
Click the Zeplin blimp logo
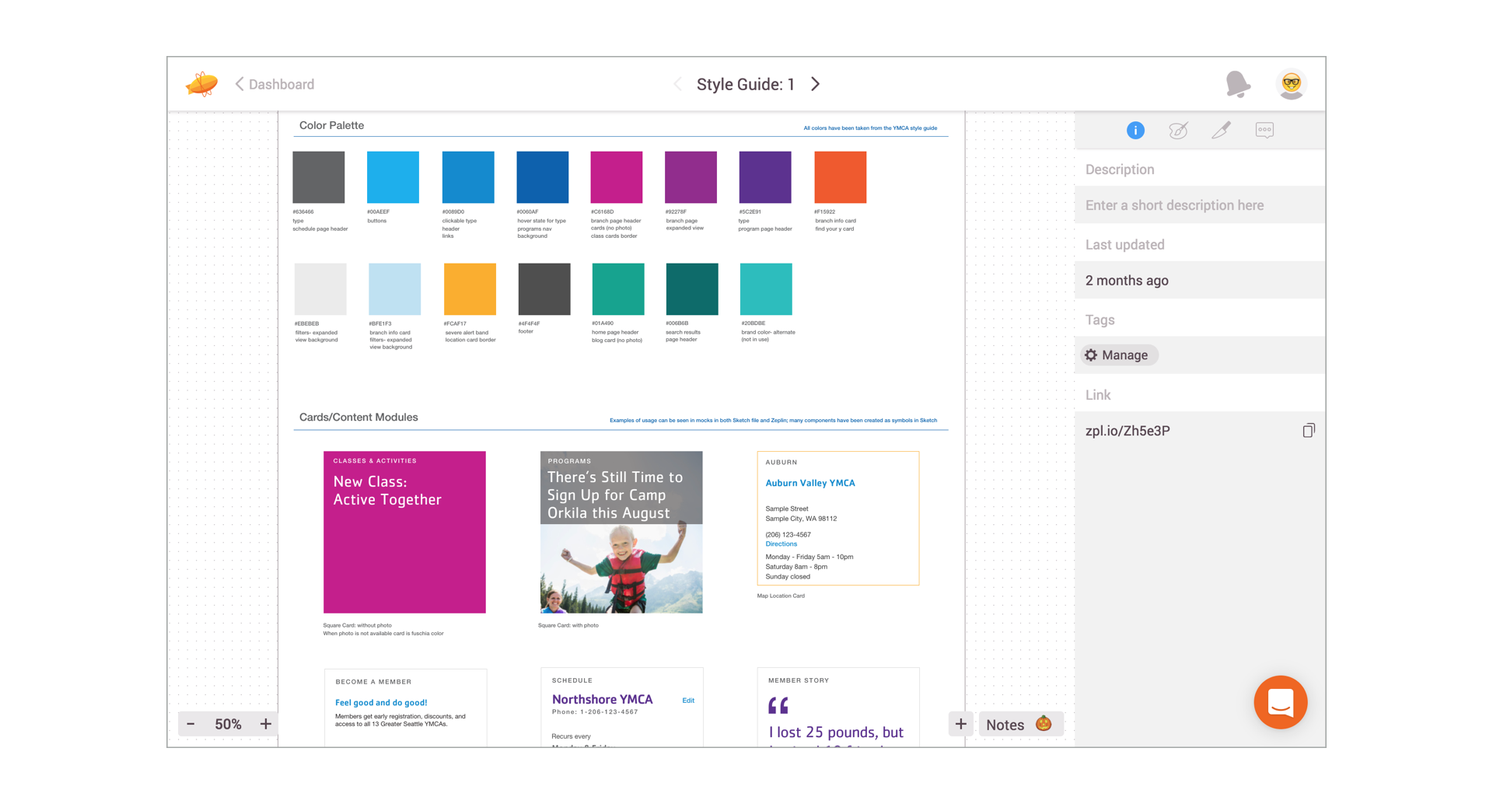201,84
